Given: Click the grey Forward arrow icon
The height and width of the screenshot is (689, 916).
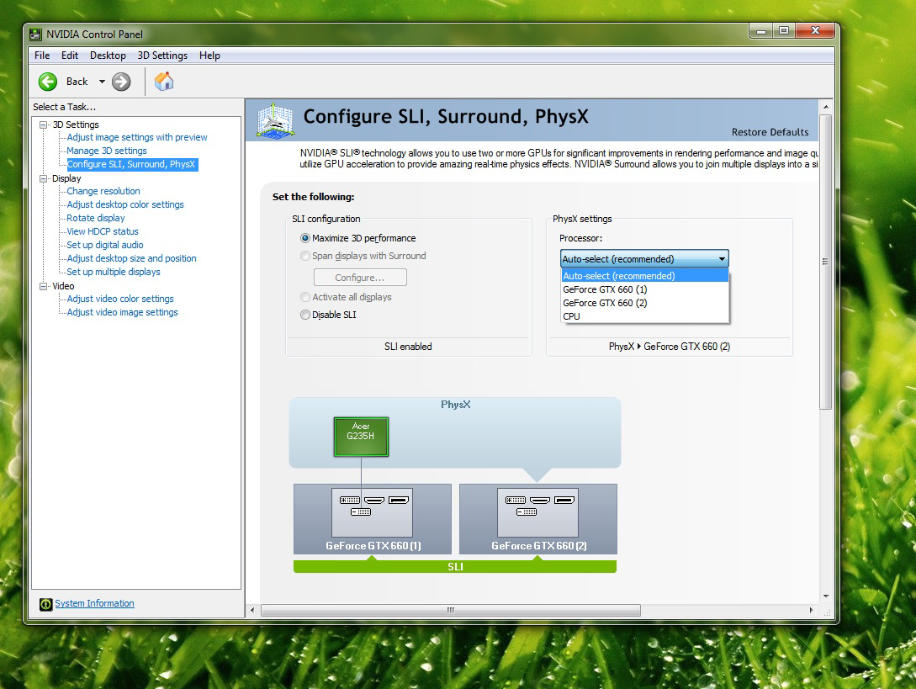Looking at the screenshot, I should point(121,82).
